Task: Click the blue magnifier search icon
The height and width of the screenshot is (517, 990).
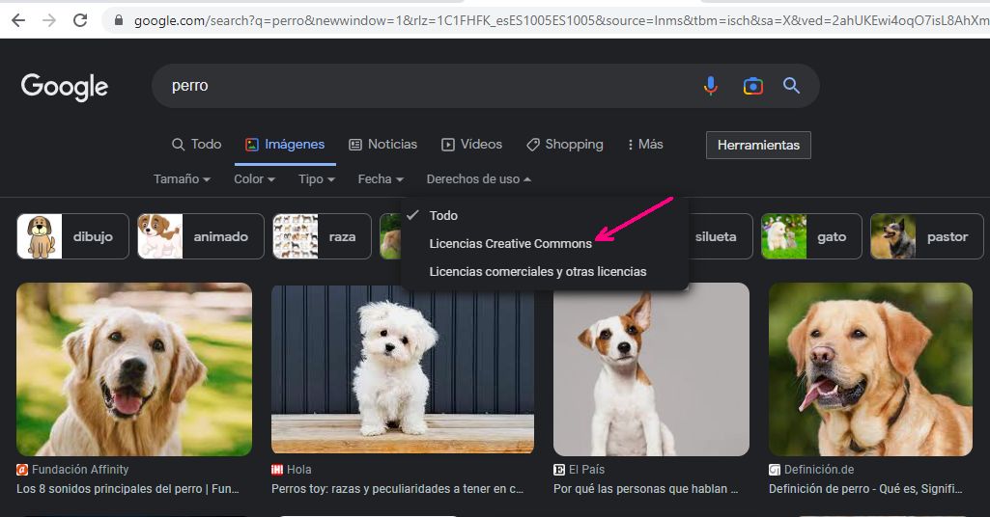Action: 791,86
